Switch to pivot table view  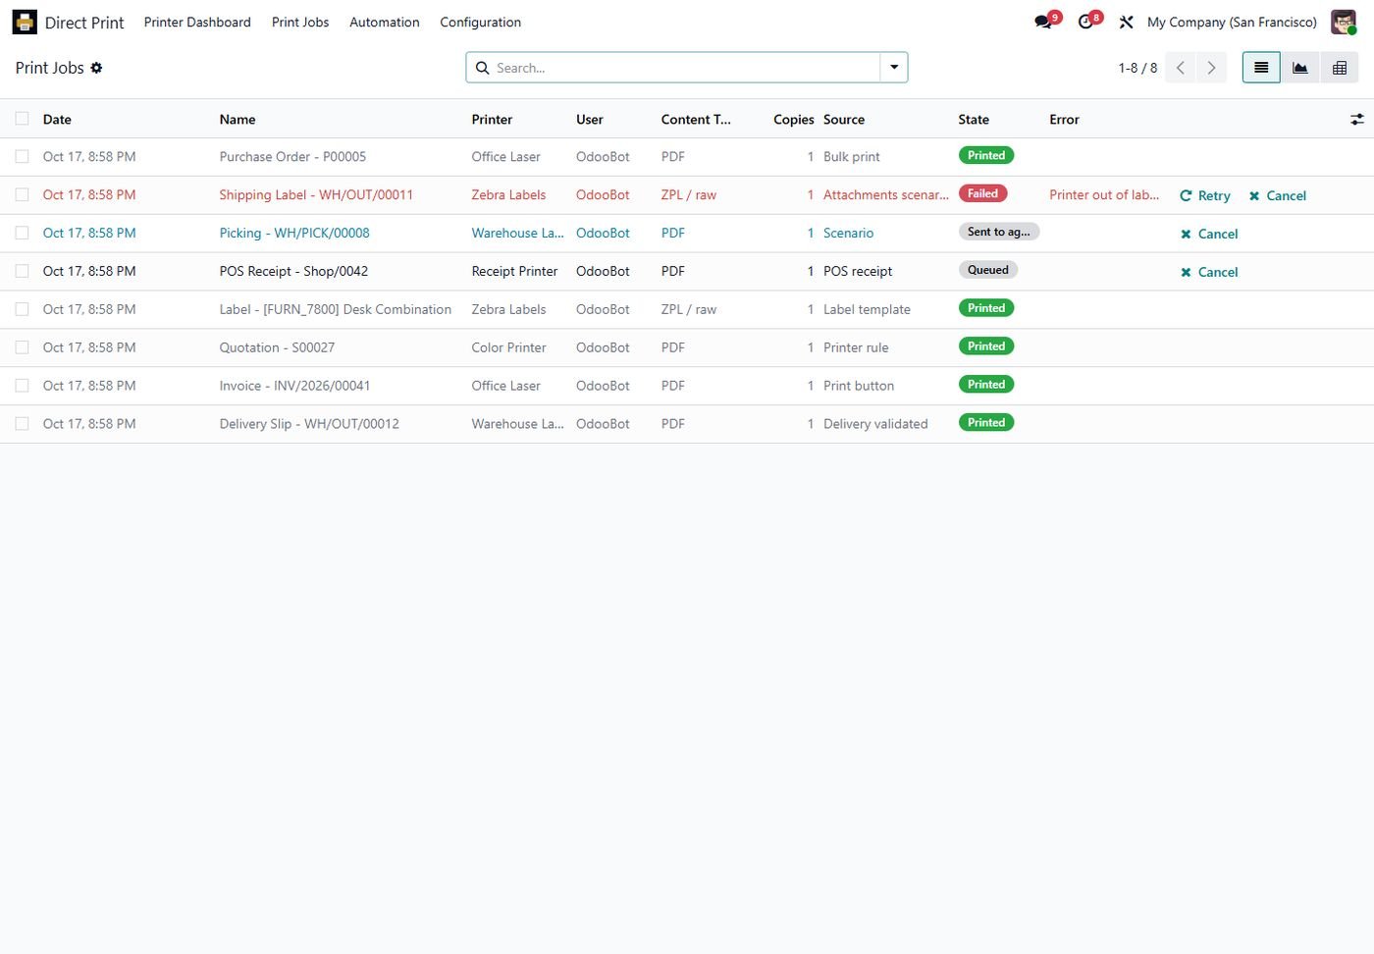(1339, 68)
